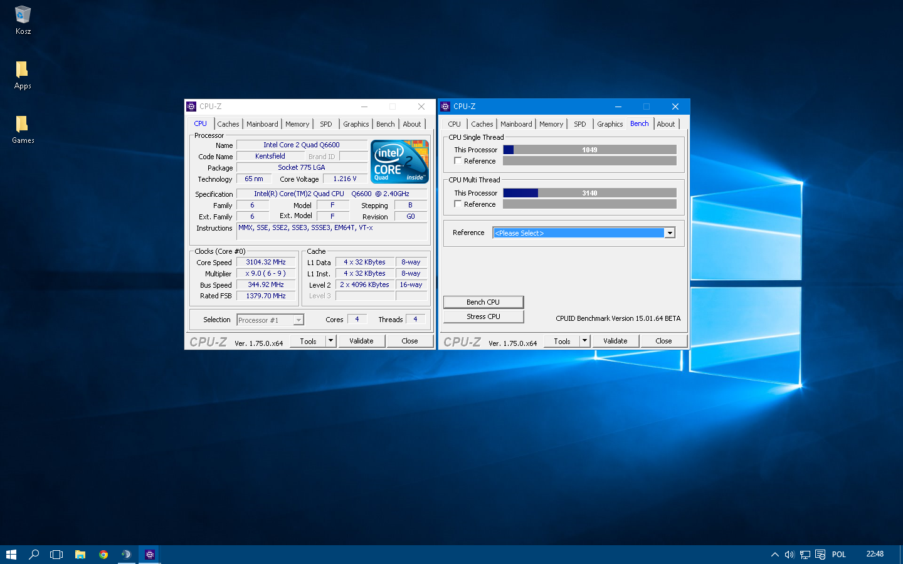Show hidden system tray icons

pyautogui.click(x=775, y=555)
